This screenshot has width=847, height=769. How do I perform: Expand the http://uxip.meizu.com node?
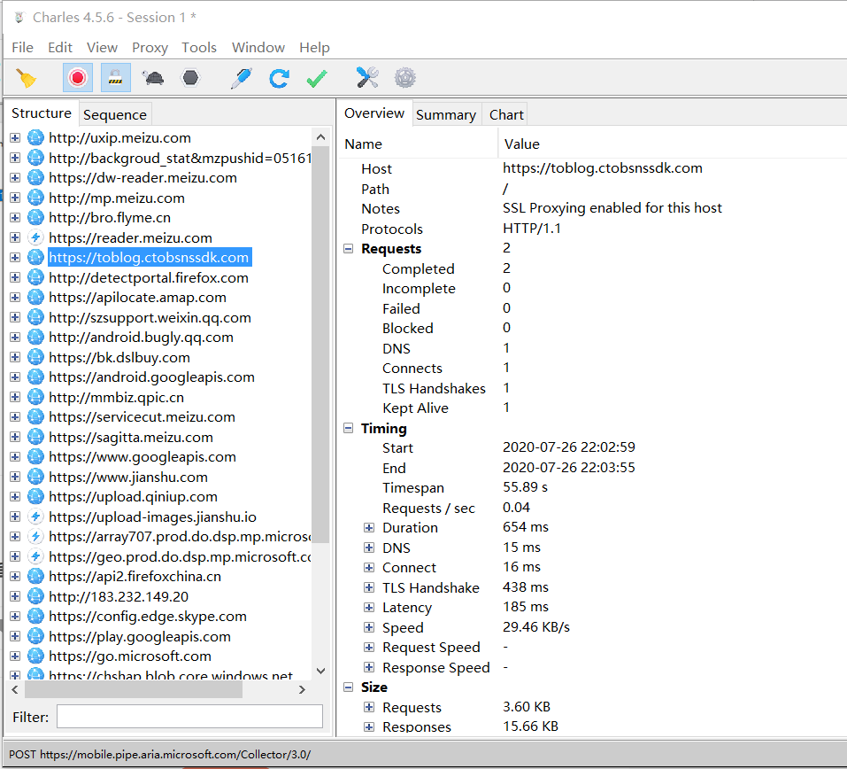(x=15, y=138)
